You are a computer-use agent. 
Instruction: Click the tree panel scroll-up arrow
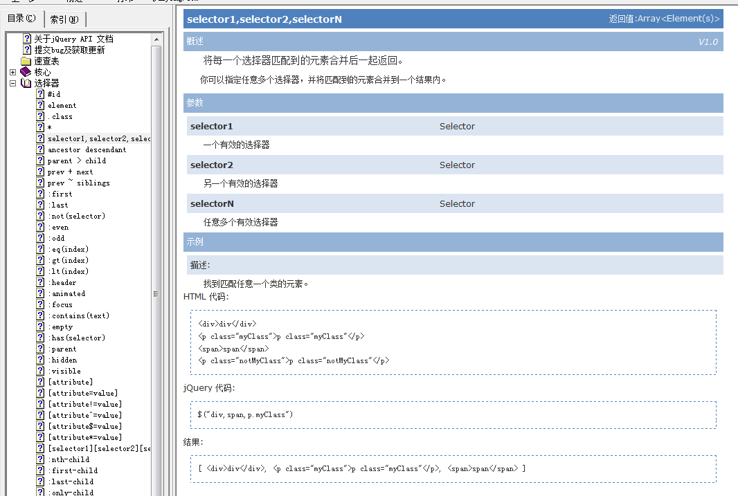click(156, 39)
